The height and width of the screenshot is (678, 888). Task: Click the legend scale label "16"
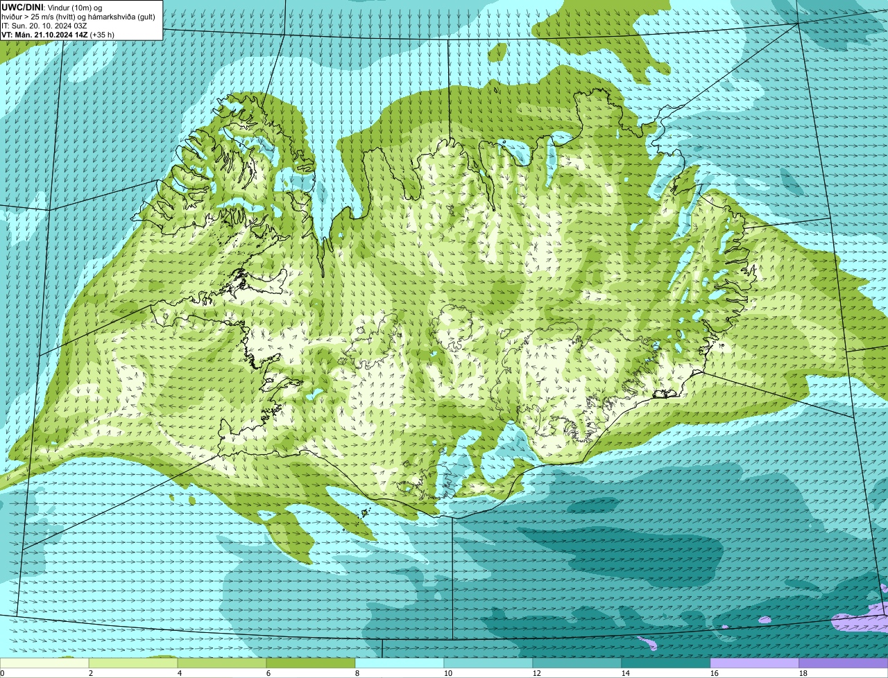715,673
